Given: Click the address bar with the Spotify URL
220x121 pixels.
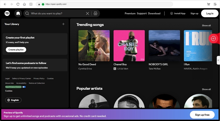Looking at the screenshot, I should [104, 4].
